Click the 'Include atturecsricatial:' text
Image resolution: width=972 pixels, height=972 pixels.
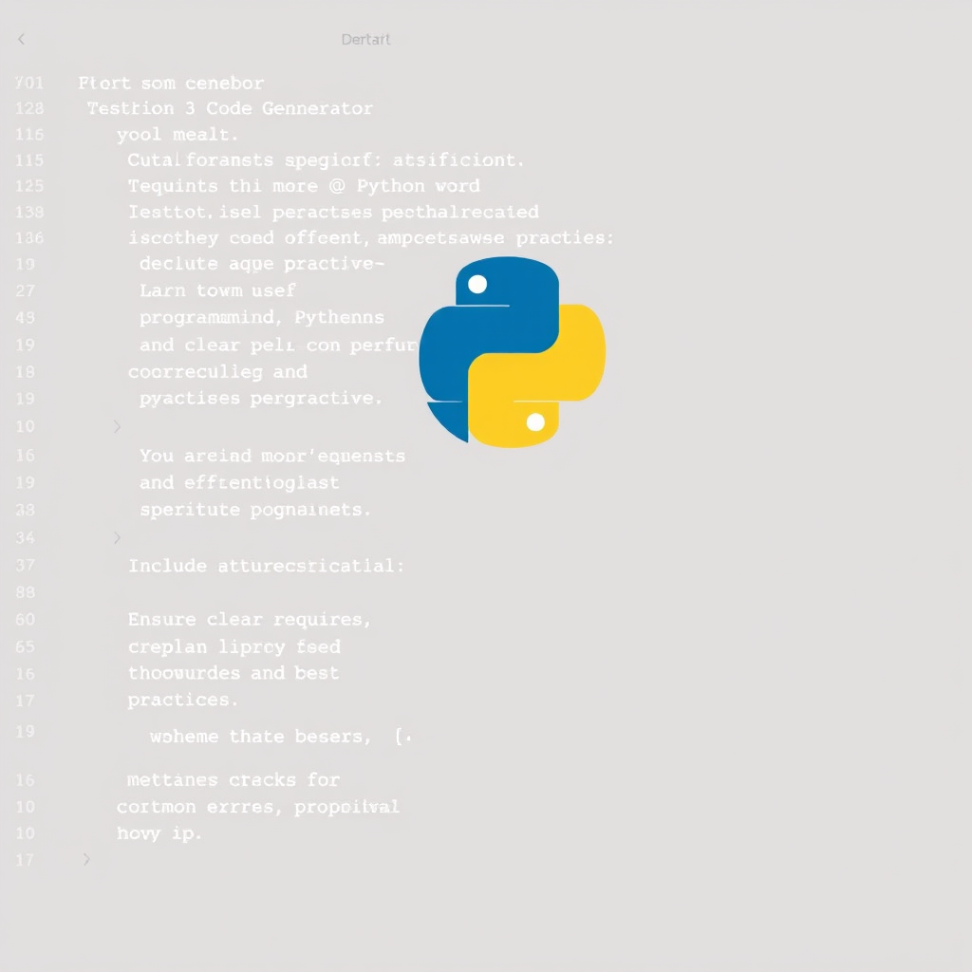coord(266,566)
